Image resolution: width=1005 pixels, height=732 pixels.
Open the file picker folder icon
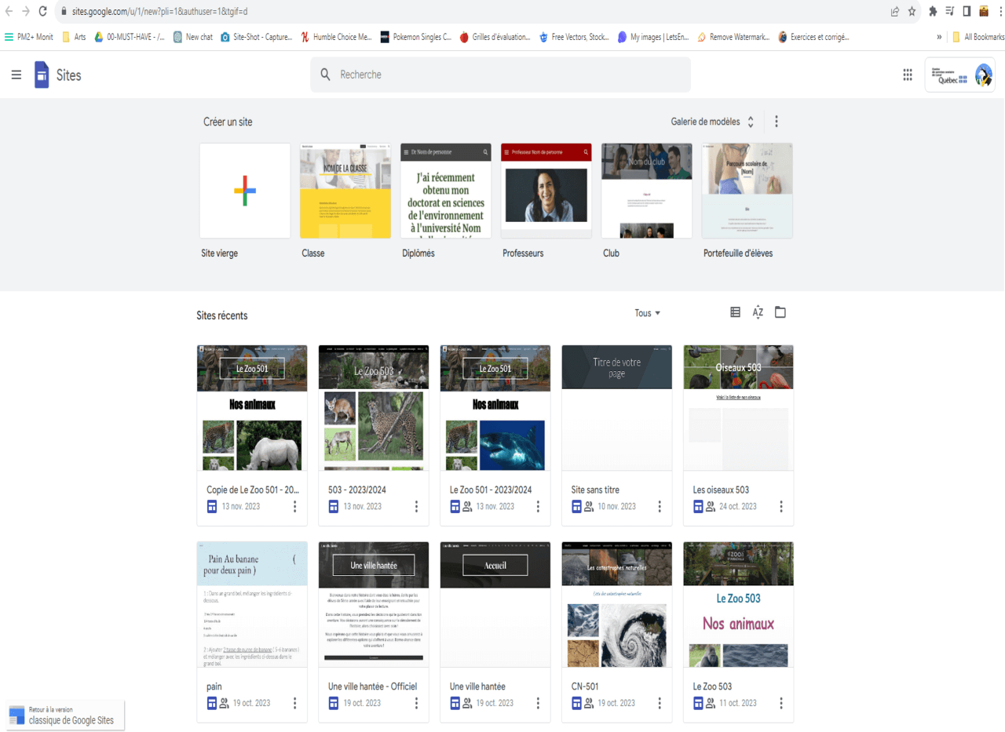coord(780,312)
